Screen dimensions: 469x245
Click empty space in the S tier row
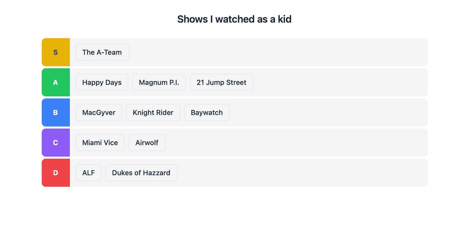tap(276, 52)
